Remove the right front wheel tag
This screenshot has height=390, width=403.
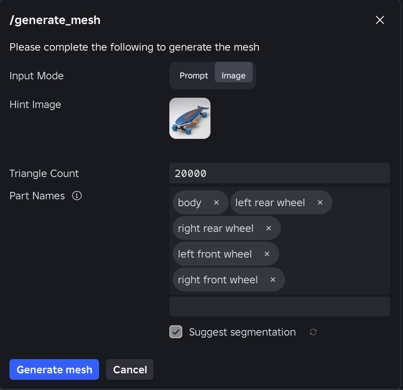(273, 280)
